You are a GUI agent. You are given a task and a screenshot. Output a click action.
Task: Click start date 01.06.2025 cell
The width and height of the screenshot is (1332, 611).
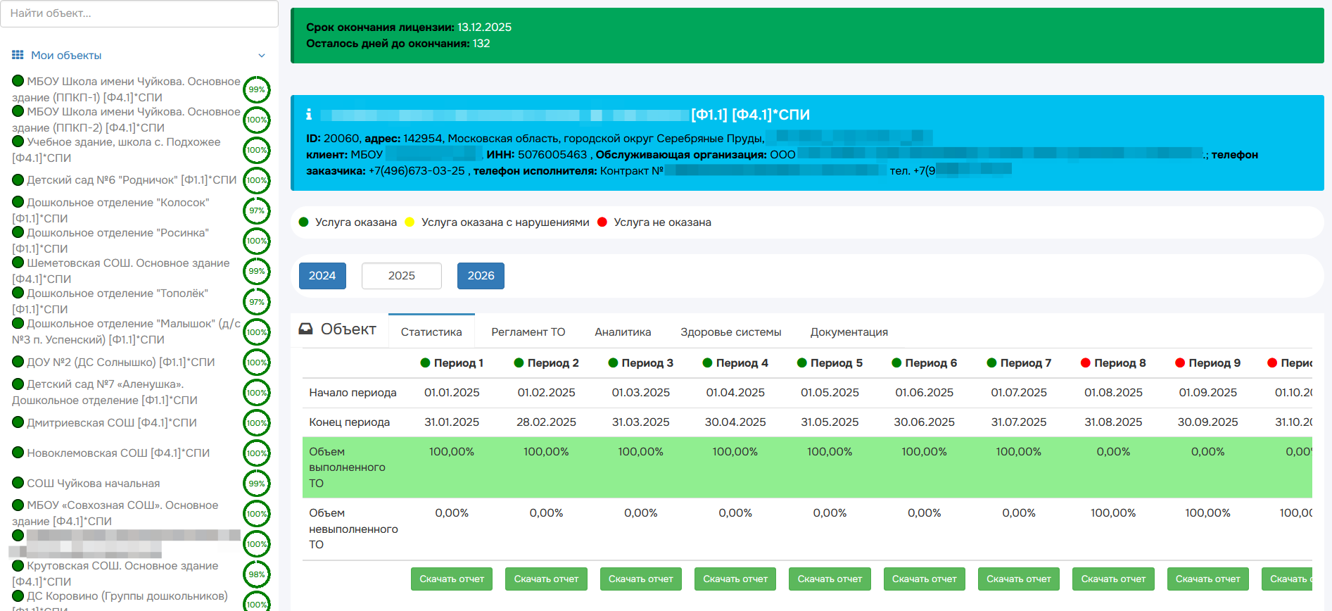tap(924, 392)
